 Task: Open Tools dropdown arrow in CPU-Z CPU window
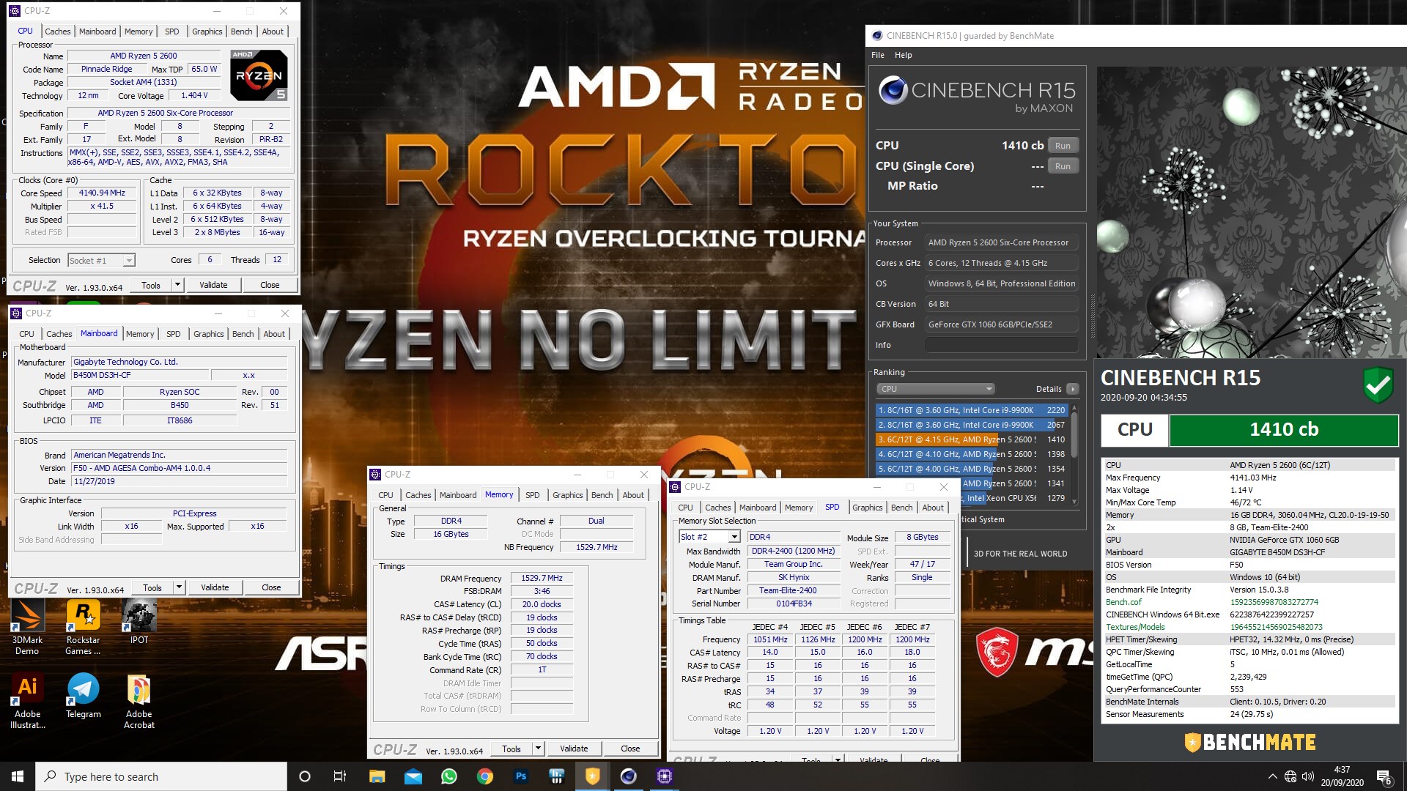coord(177,285)
